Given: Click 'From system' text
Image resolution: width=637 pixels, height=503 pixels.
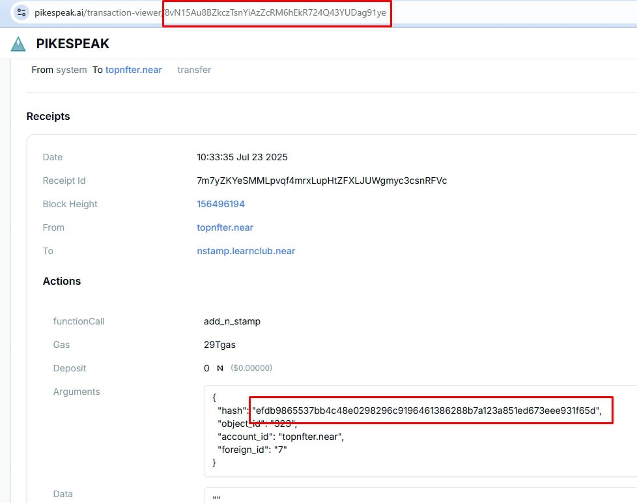Looking at the screenshot, I should click(59, 70).
